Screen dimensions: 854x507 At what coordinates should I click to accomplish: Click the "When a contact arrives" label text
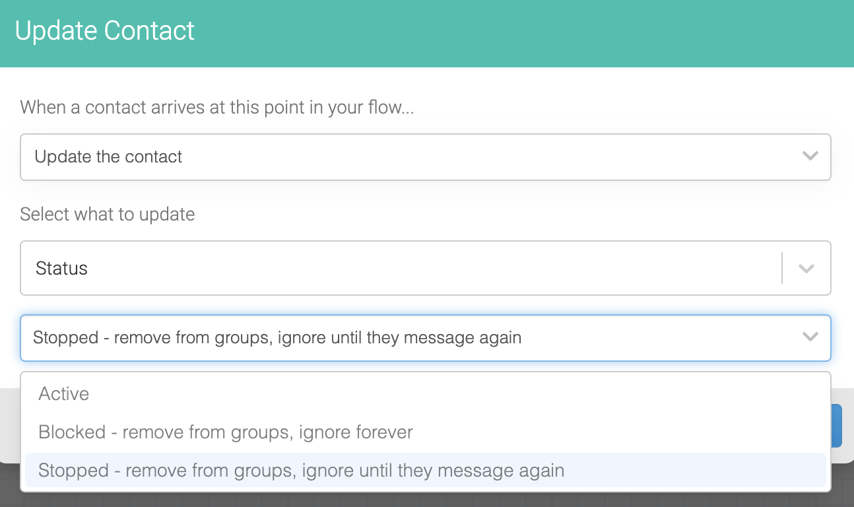click(217, 107)
